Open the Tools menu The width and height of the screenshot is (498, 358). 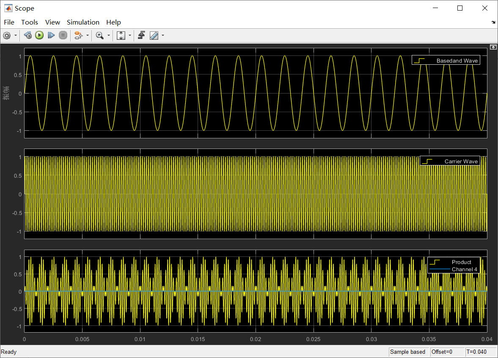(30, 22)
